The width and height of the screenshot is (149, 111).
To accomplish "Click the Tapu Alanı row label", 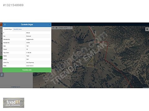I will (x=6, y=53).
